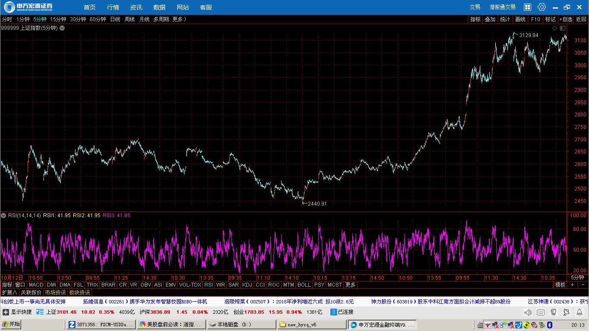Click the plus icon beside 显示快捷

point(6,312)
